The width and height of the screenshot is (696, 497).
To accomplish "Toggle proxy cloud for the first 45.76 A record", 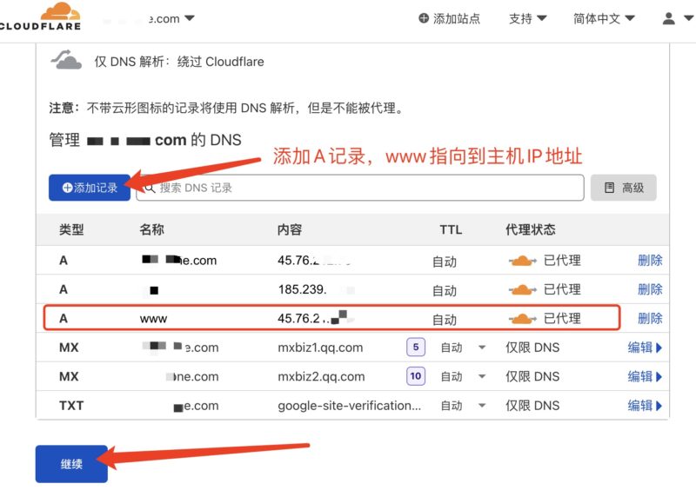I will point(523,261).
